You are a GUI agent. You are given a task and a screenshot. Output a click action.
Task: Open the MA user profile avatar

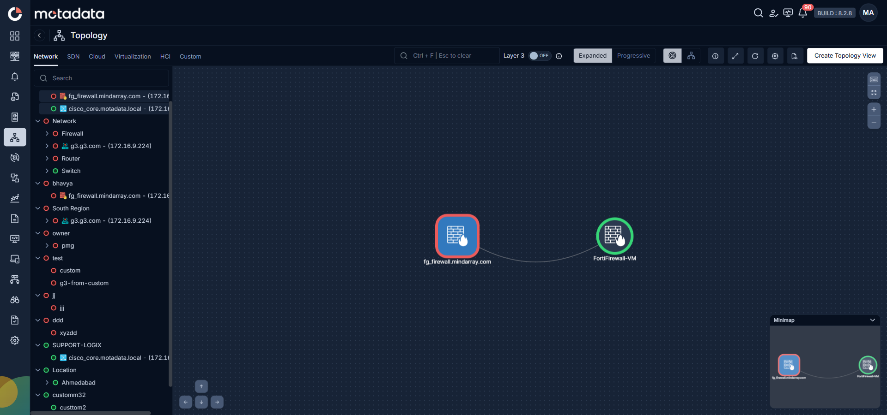pyautogui.click(x=869, y=13)
